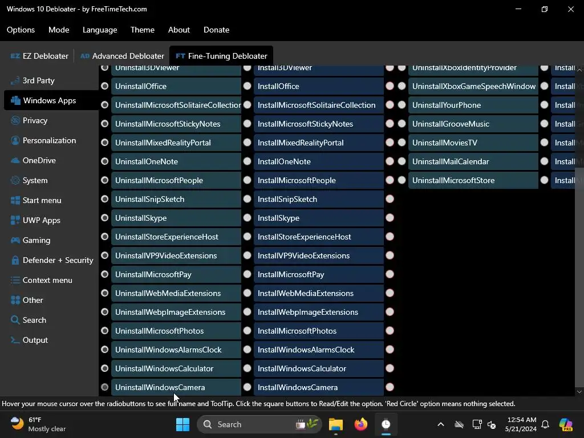The image size is (584, 438).
Task: Open the Start menu category icon
Action: coord(15,200)
